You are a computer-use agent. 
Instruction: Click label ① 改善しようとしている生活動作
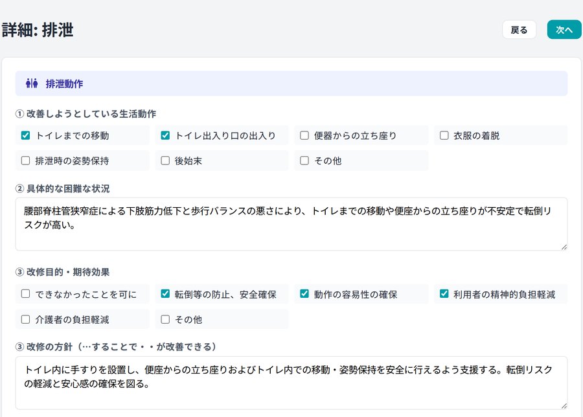pyautogui.click(x=86, y=114)
